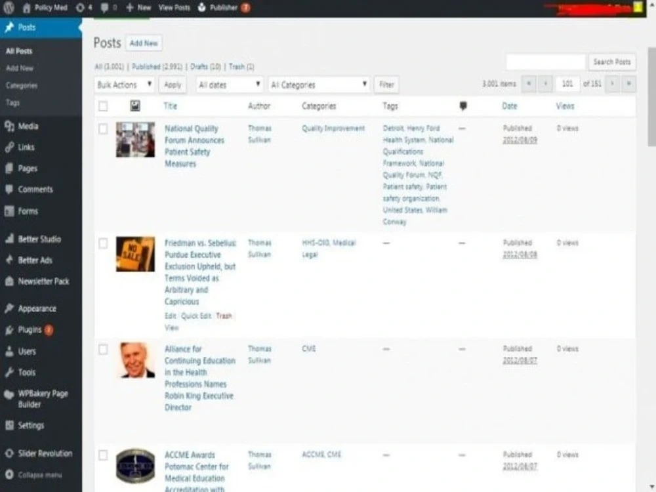Screen dimensions: 656x492
Task: Select All Posts submenu item
Action: click(x=19, y=51)
